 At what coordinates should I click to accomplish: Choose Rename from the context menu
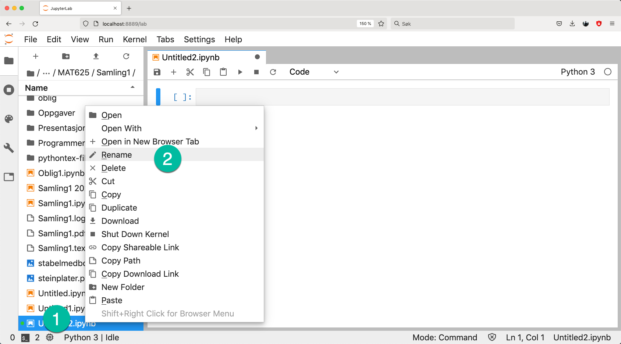(117, 155)
